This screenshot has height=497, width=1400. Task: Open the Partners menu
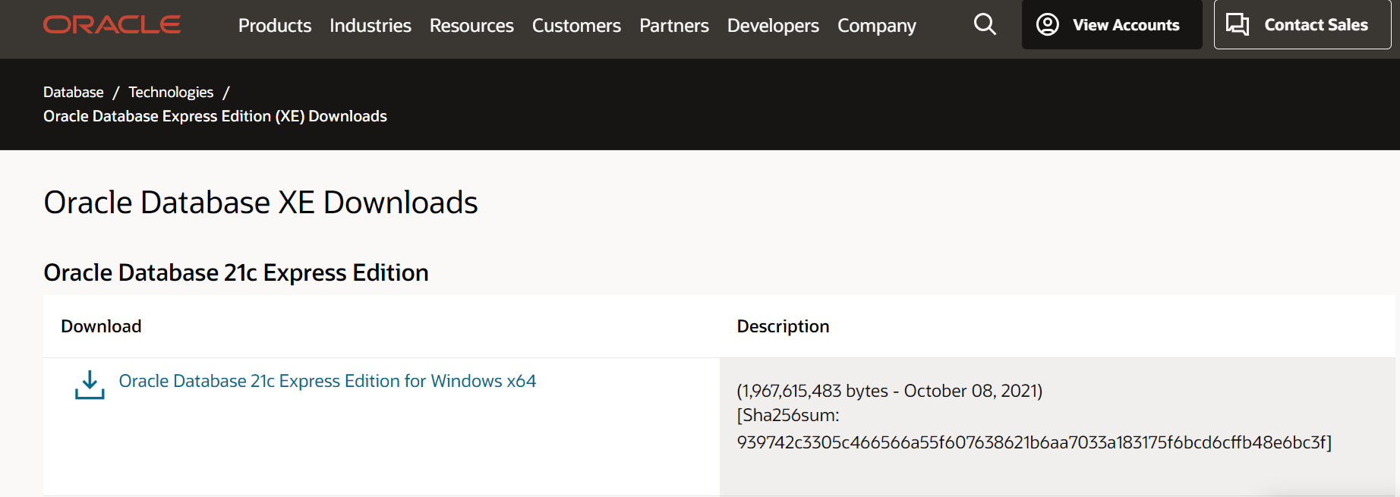pyautogui.click(x=674, y=25)
